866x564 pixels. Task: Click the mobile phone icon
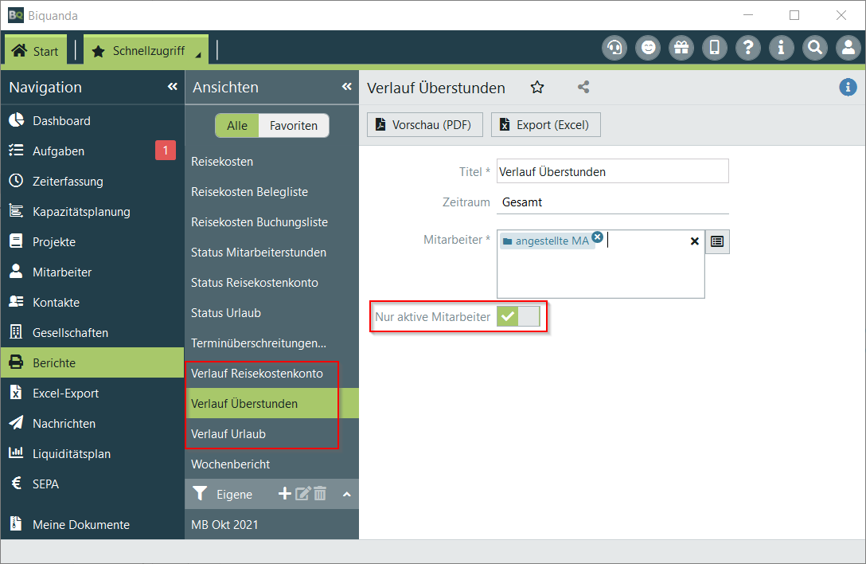(x=714, y=48)
